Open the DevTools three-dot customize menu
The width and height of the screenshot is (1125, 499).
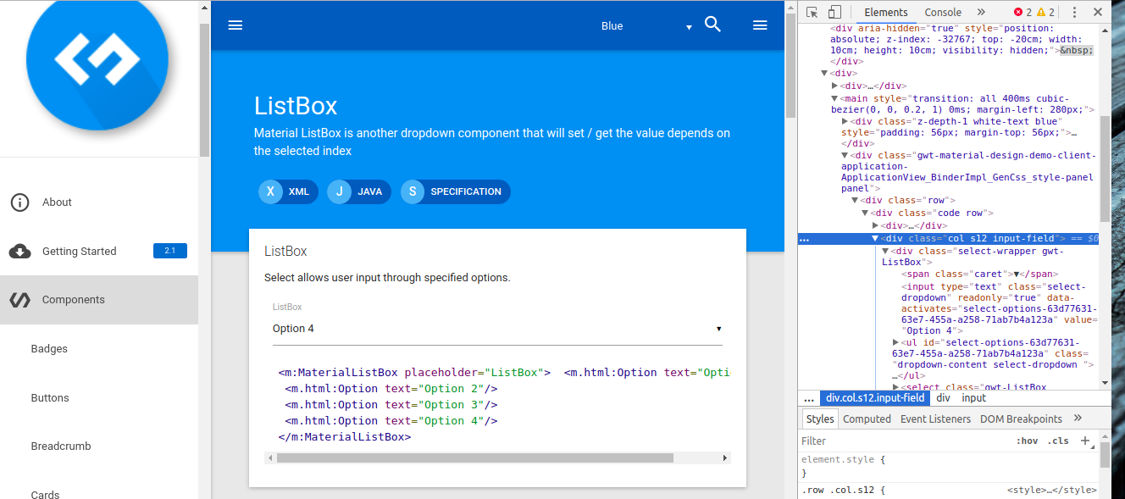1074,12
